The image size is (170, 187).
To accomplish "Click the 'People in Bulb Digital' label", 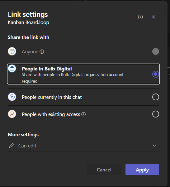I will 47,69.
